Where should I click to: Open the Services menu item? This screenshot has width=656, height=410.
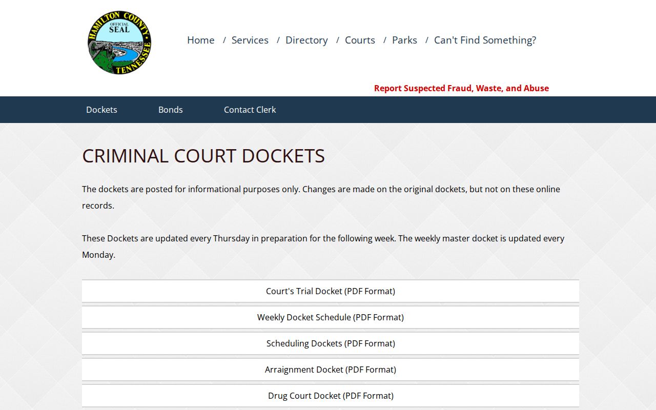pos(250,40)
